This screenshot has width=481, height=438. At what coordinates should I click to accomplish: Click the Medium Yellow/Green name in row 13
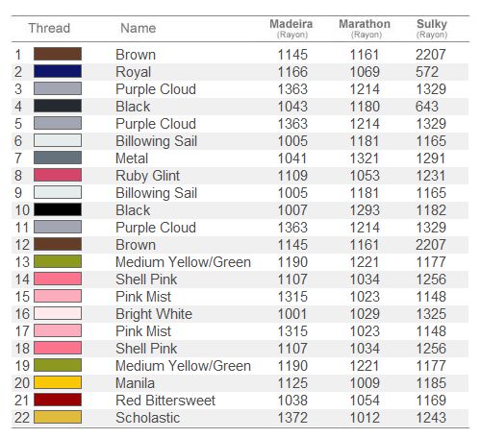coord(183,262)
